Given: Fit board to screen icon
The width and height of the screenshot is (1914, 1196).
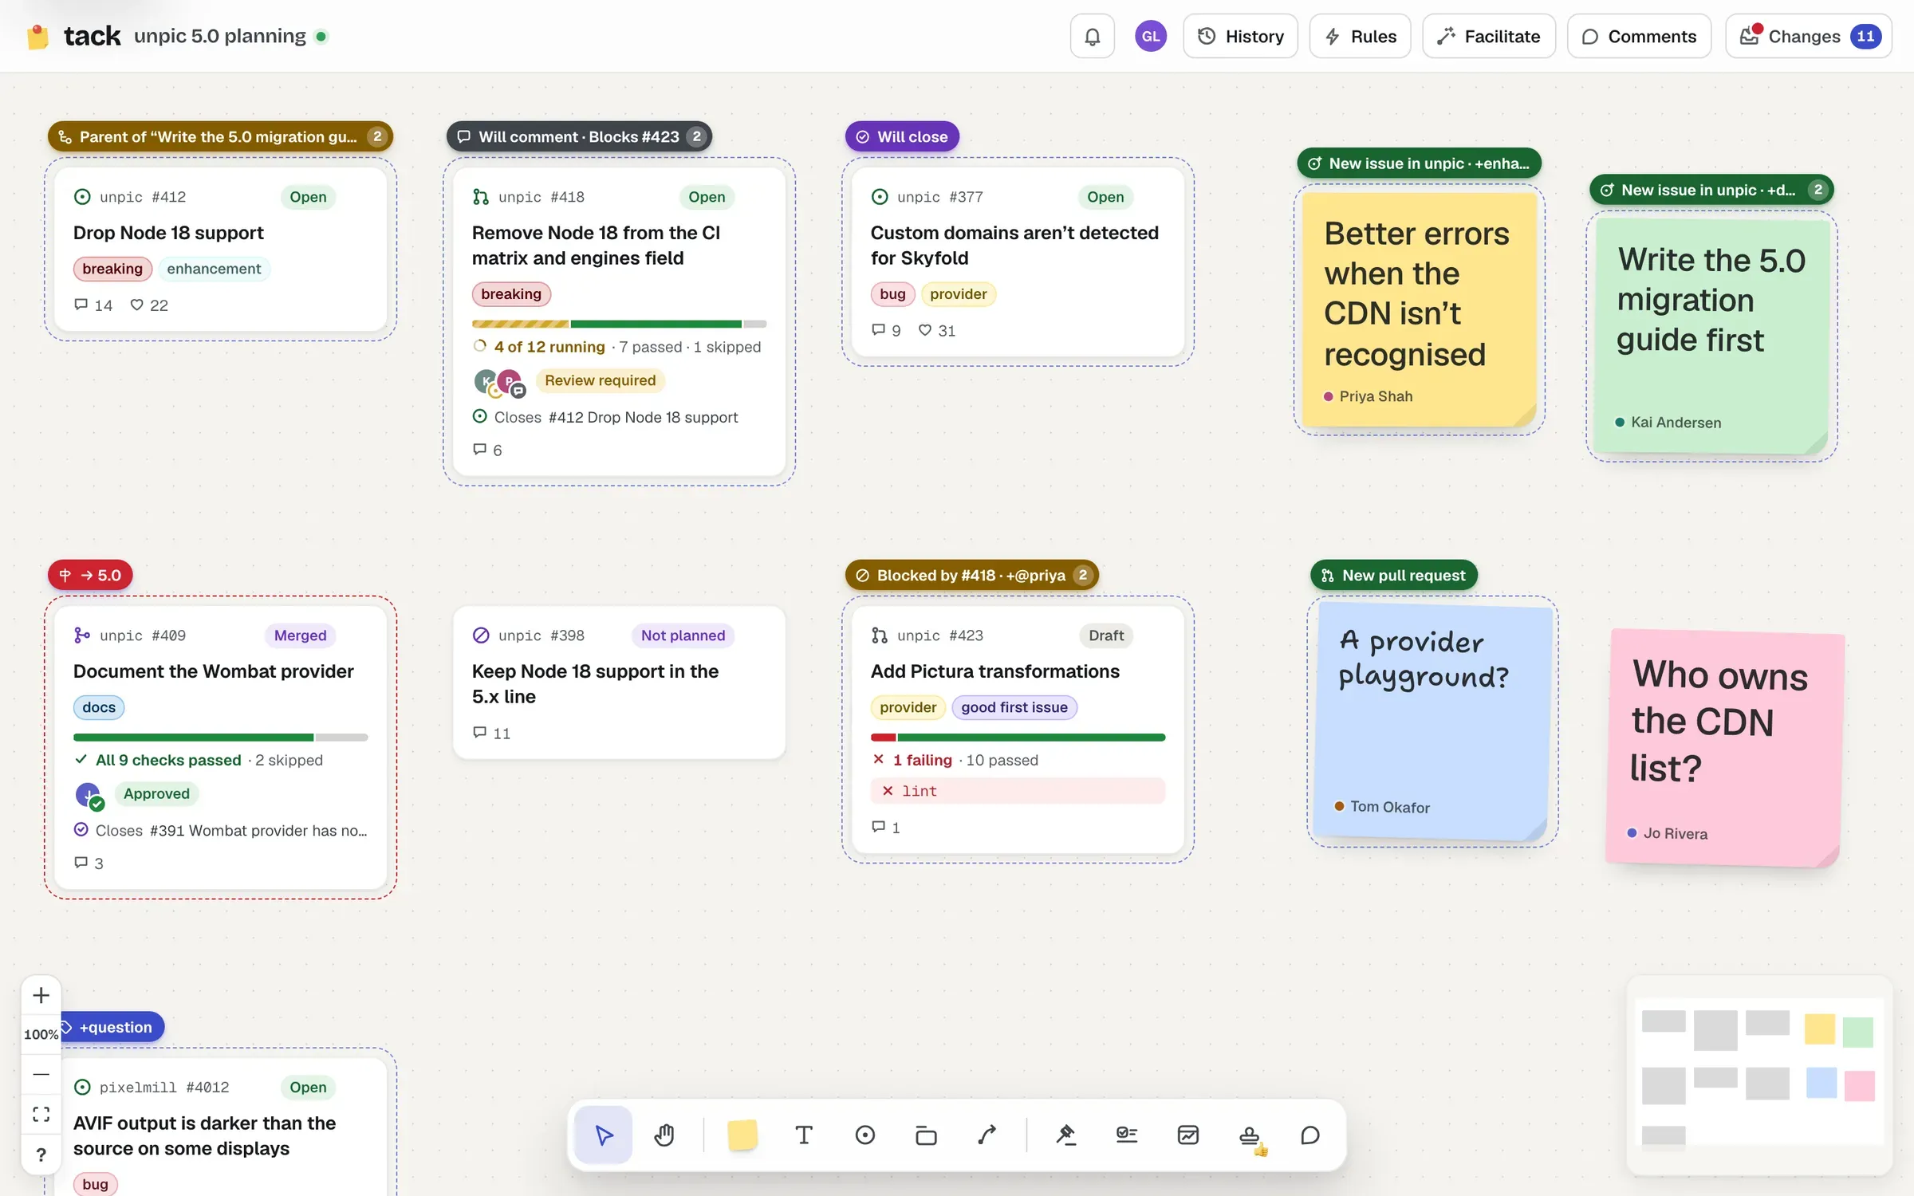Looking at the screenshot, I should 41,1114.
